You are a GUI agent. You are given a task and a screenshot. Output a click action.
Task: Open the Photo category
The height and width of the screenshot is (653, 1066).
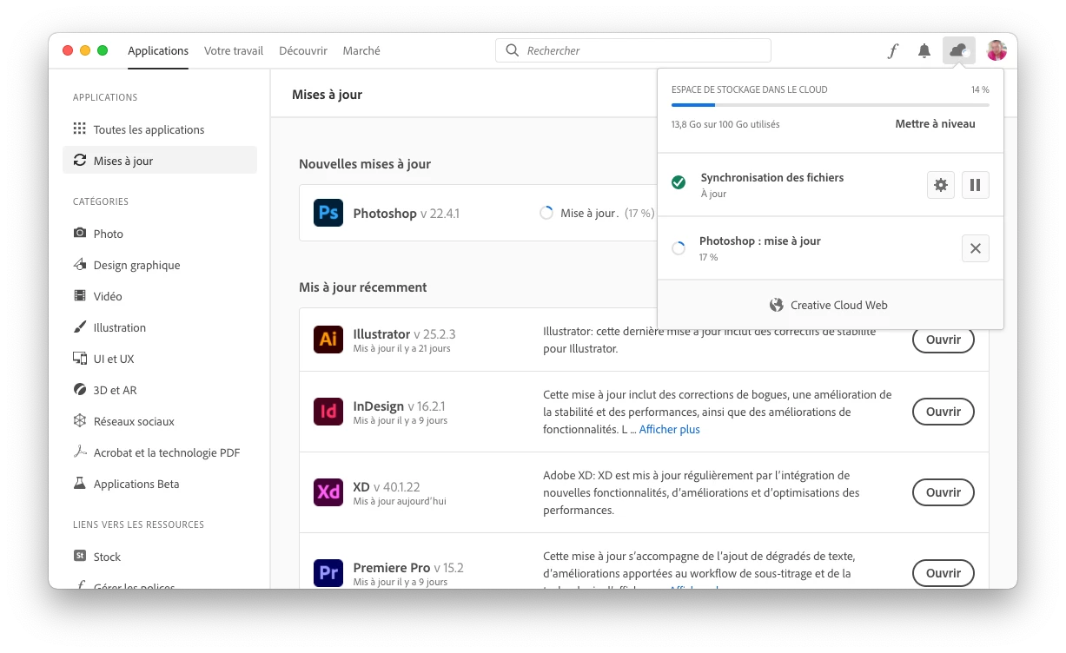tap(160, 234)
